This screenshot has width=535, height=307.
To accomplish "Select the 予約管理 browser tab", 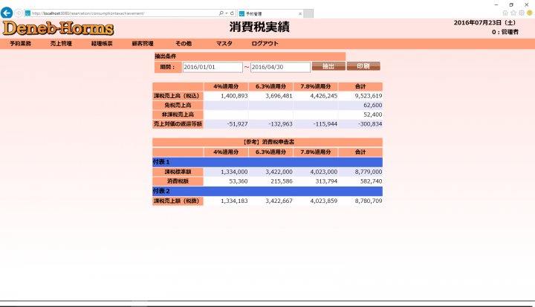I will point(270,13).
